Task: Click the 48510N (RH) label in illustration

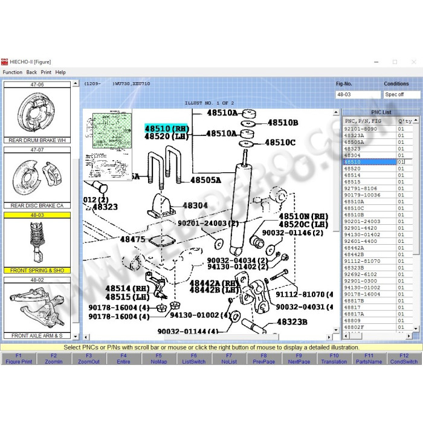Action: [303, 216]
